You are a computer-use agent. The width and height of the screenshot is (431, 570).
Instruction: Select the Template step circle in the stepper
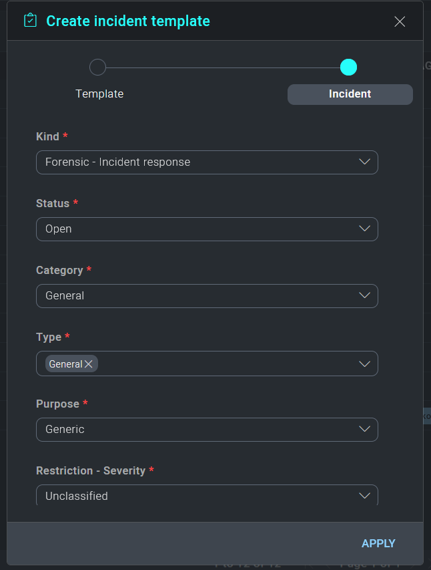pos(97,67)
